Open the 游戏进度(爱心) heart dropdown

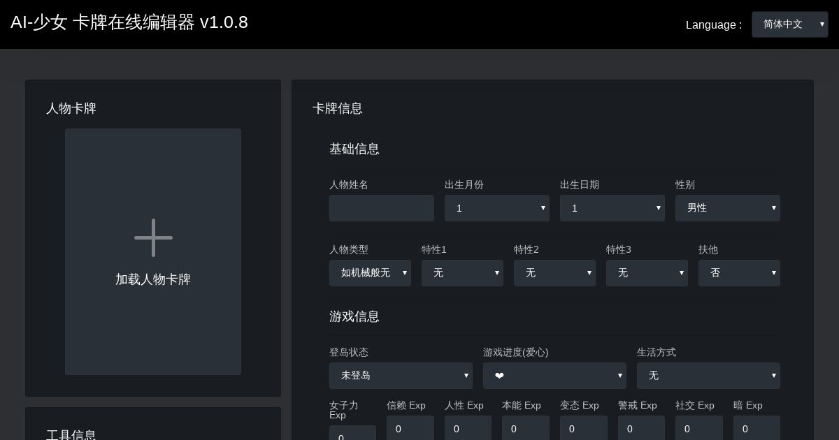coord(554,376)
